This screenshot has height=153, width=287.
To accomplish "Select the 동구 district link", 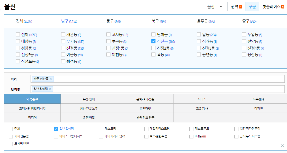I will [113, 21].
